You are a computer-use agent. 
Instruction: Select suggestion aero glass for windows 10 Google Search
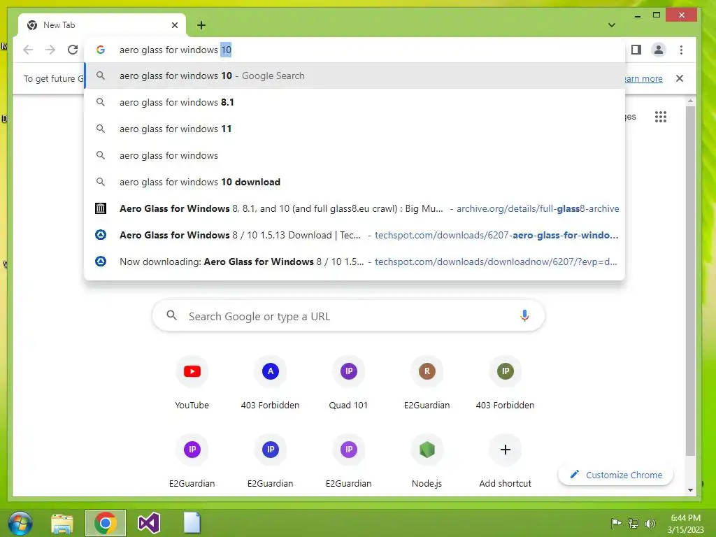(x=355, y=76)
